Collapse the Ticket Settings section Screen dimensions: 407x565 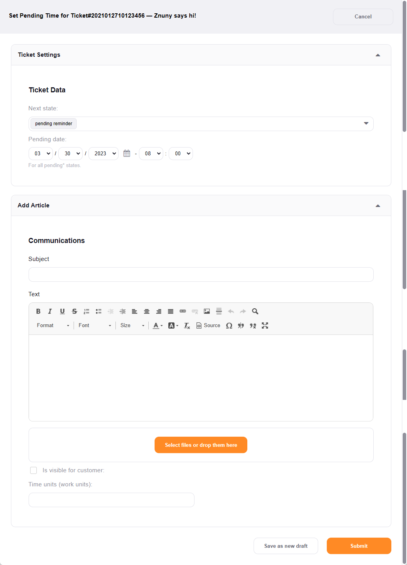coord(378,55)
